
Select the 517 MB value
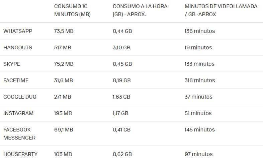[x=63, y=47]
